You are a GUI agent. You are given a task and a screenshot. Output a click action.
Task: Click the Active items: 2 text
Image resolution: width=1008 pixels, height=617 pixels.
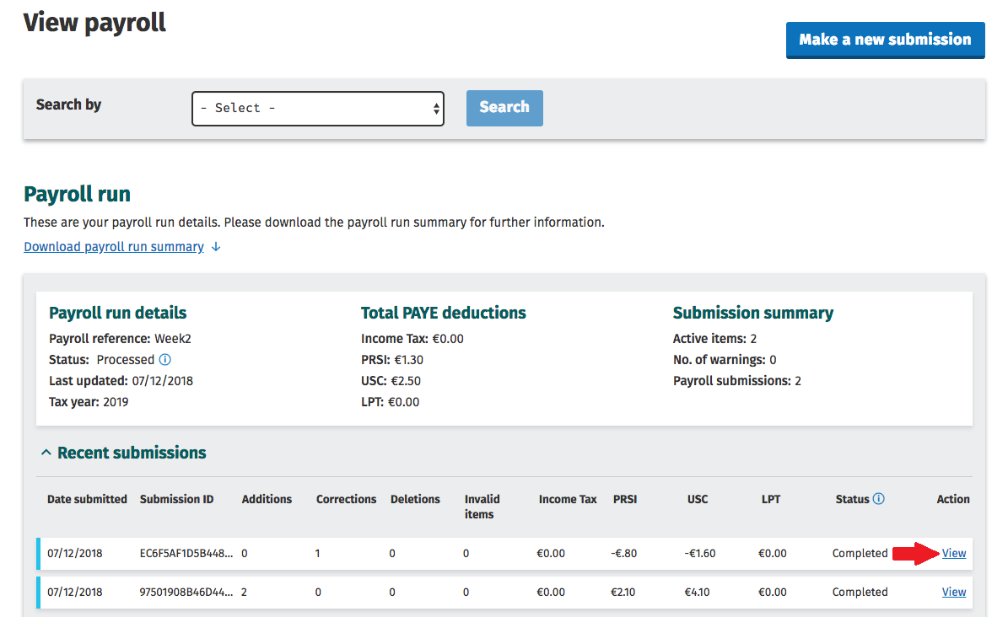(714, 339)
